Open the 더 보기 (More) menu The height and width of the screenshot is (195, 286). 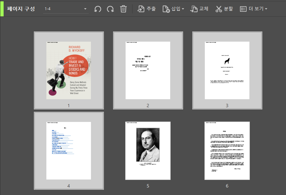(x=253, y=9)
